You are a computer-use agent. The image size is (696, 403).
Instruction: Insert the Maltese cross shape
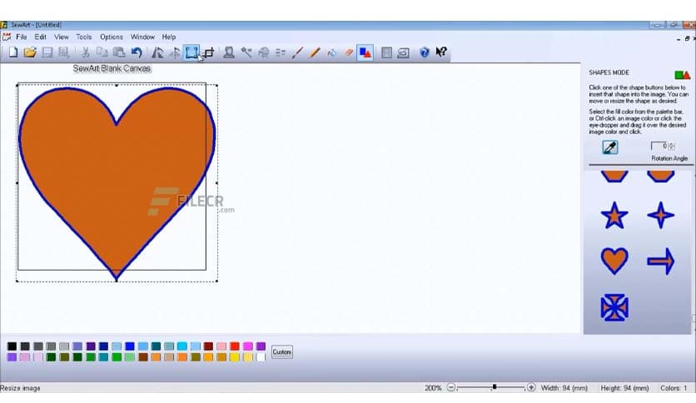click(614, 307)
